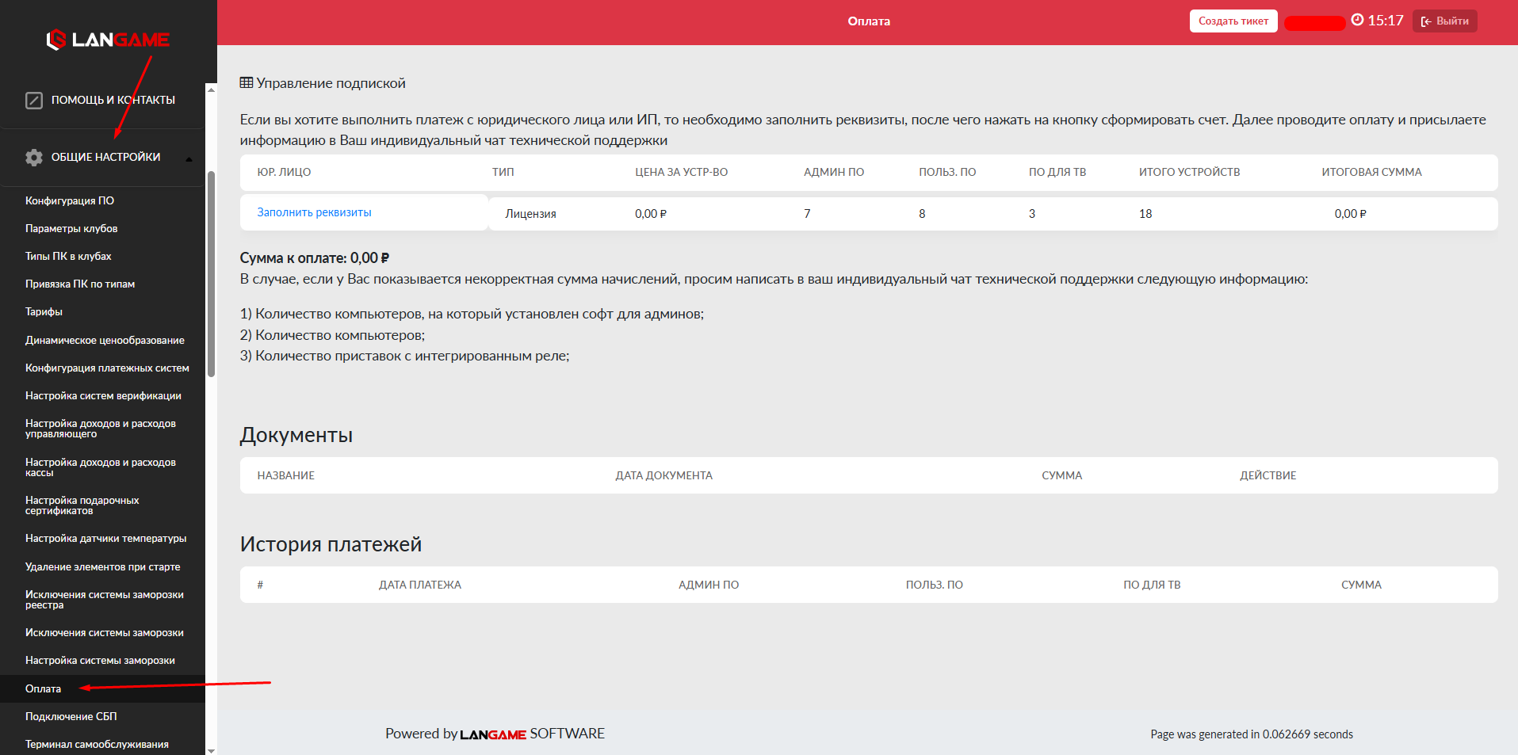Go to Параметры клубов settings
Image resolution: width=1518 pixels, height=755 pixels.
pyautogui.click(x=71, y=229)
